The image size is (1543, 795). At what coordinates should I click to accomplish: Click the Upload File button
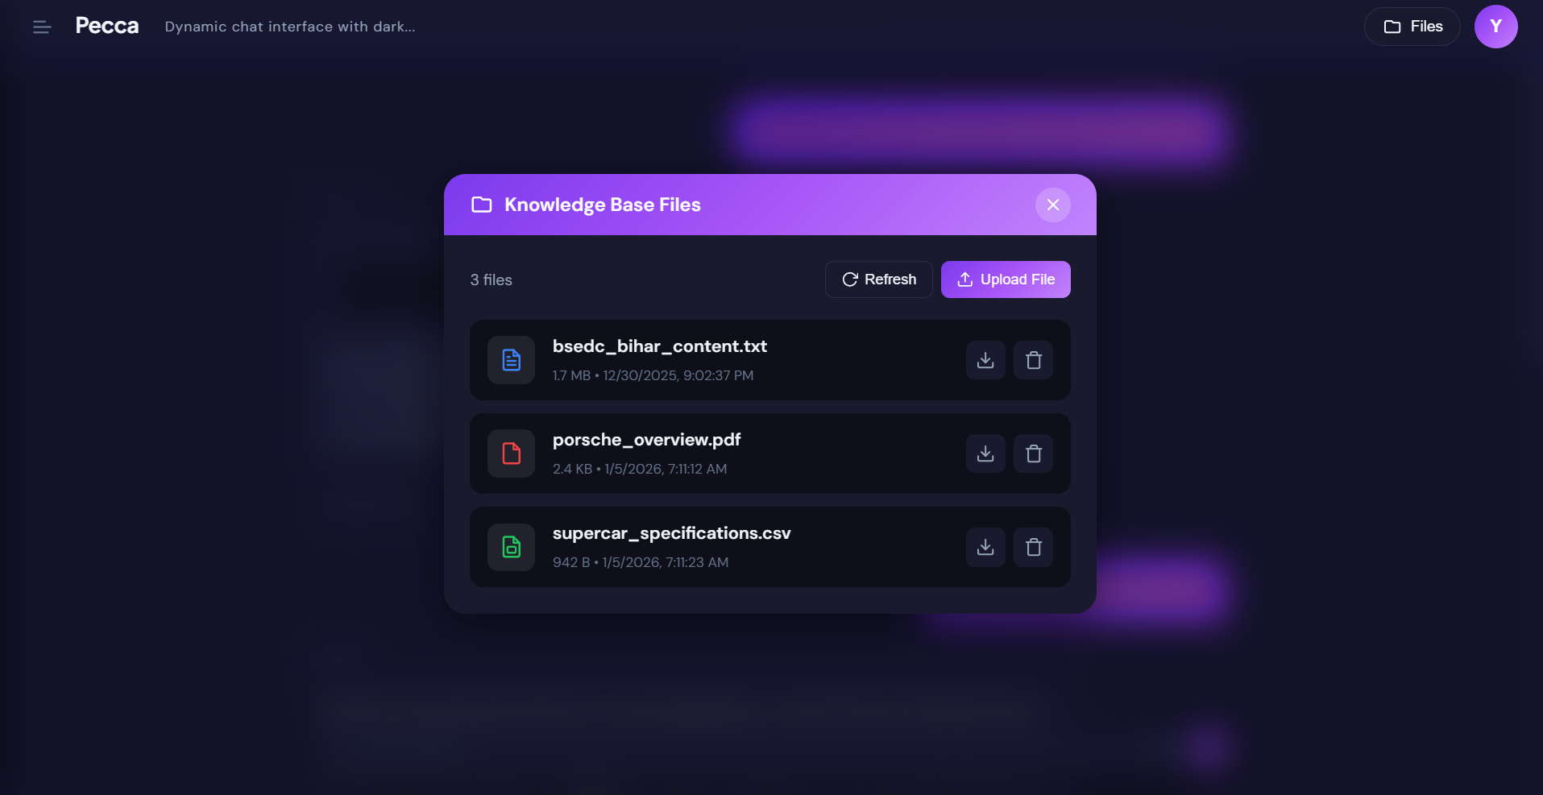1006,279
